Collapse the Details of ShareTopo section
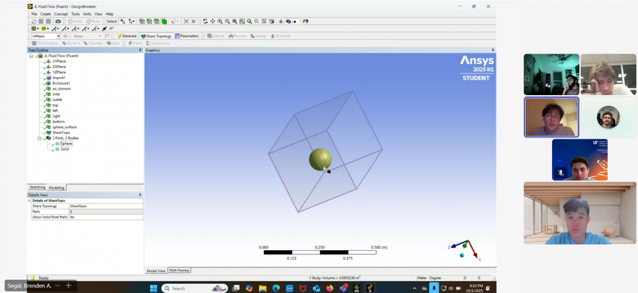 pyautogui.click(x=30, y=200)
